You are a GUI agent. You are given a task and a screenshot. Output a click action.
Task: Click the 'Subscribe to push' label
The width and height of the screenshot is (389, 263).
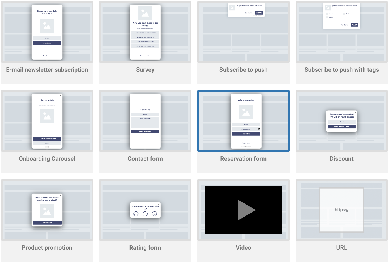tap(243, 70)
